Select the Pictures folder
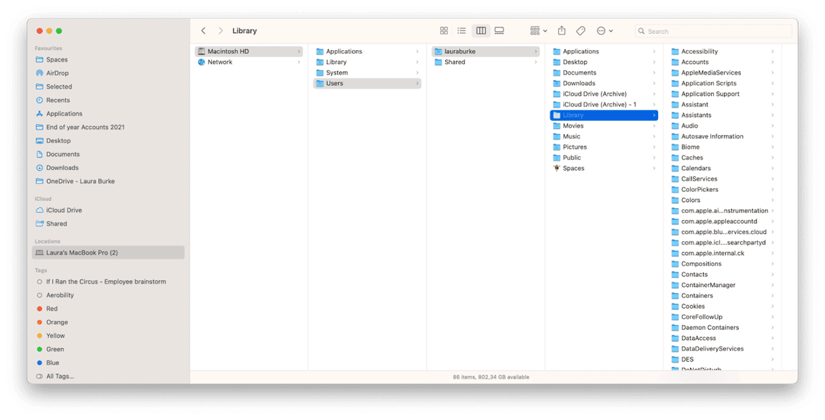Image resolution: width=825 pixels, height=420 pixels. point(575,147)
